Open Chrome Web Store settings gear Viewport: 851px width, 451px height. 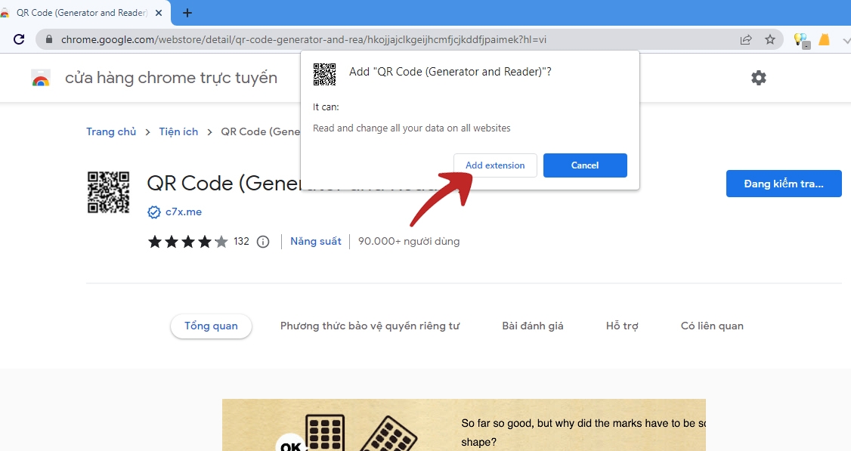pyautogui.click(x=759, y=78)
